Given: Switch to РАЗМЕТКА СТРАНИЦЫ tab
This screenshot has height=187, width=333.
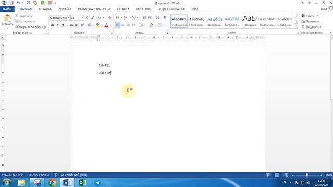Looking at the screenshot, I should pos(94,9).
